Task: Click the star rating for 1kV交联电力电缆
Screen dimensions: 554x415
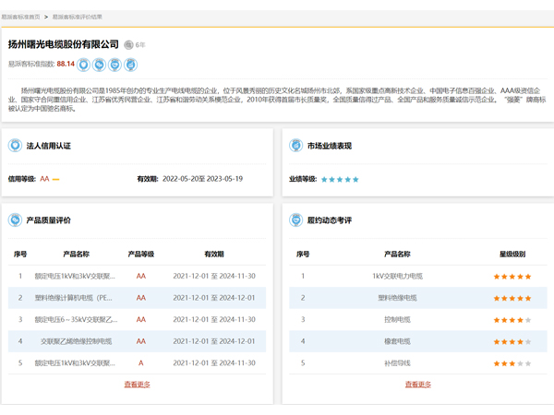Action: 512,277
